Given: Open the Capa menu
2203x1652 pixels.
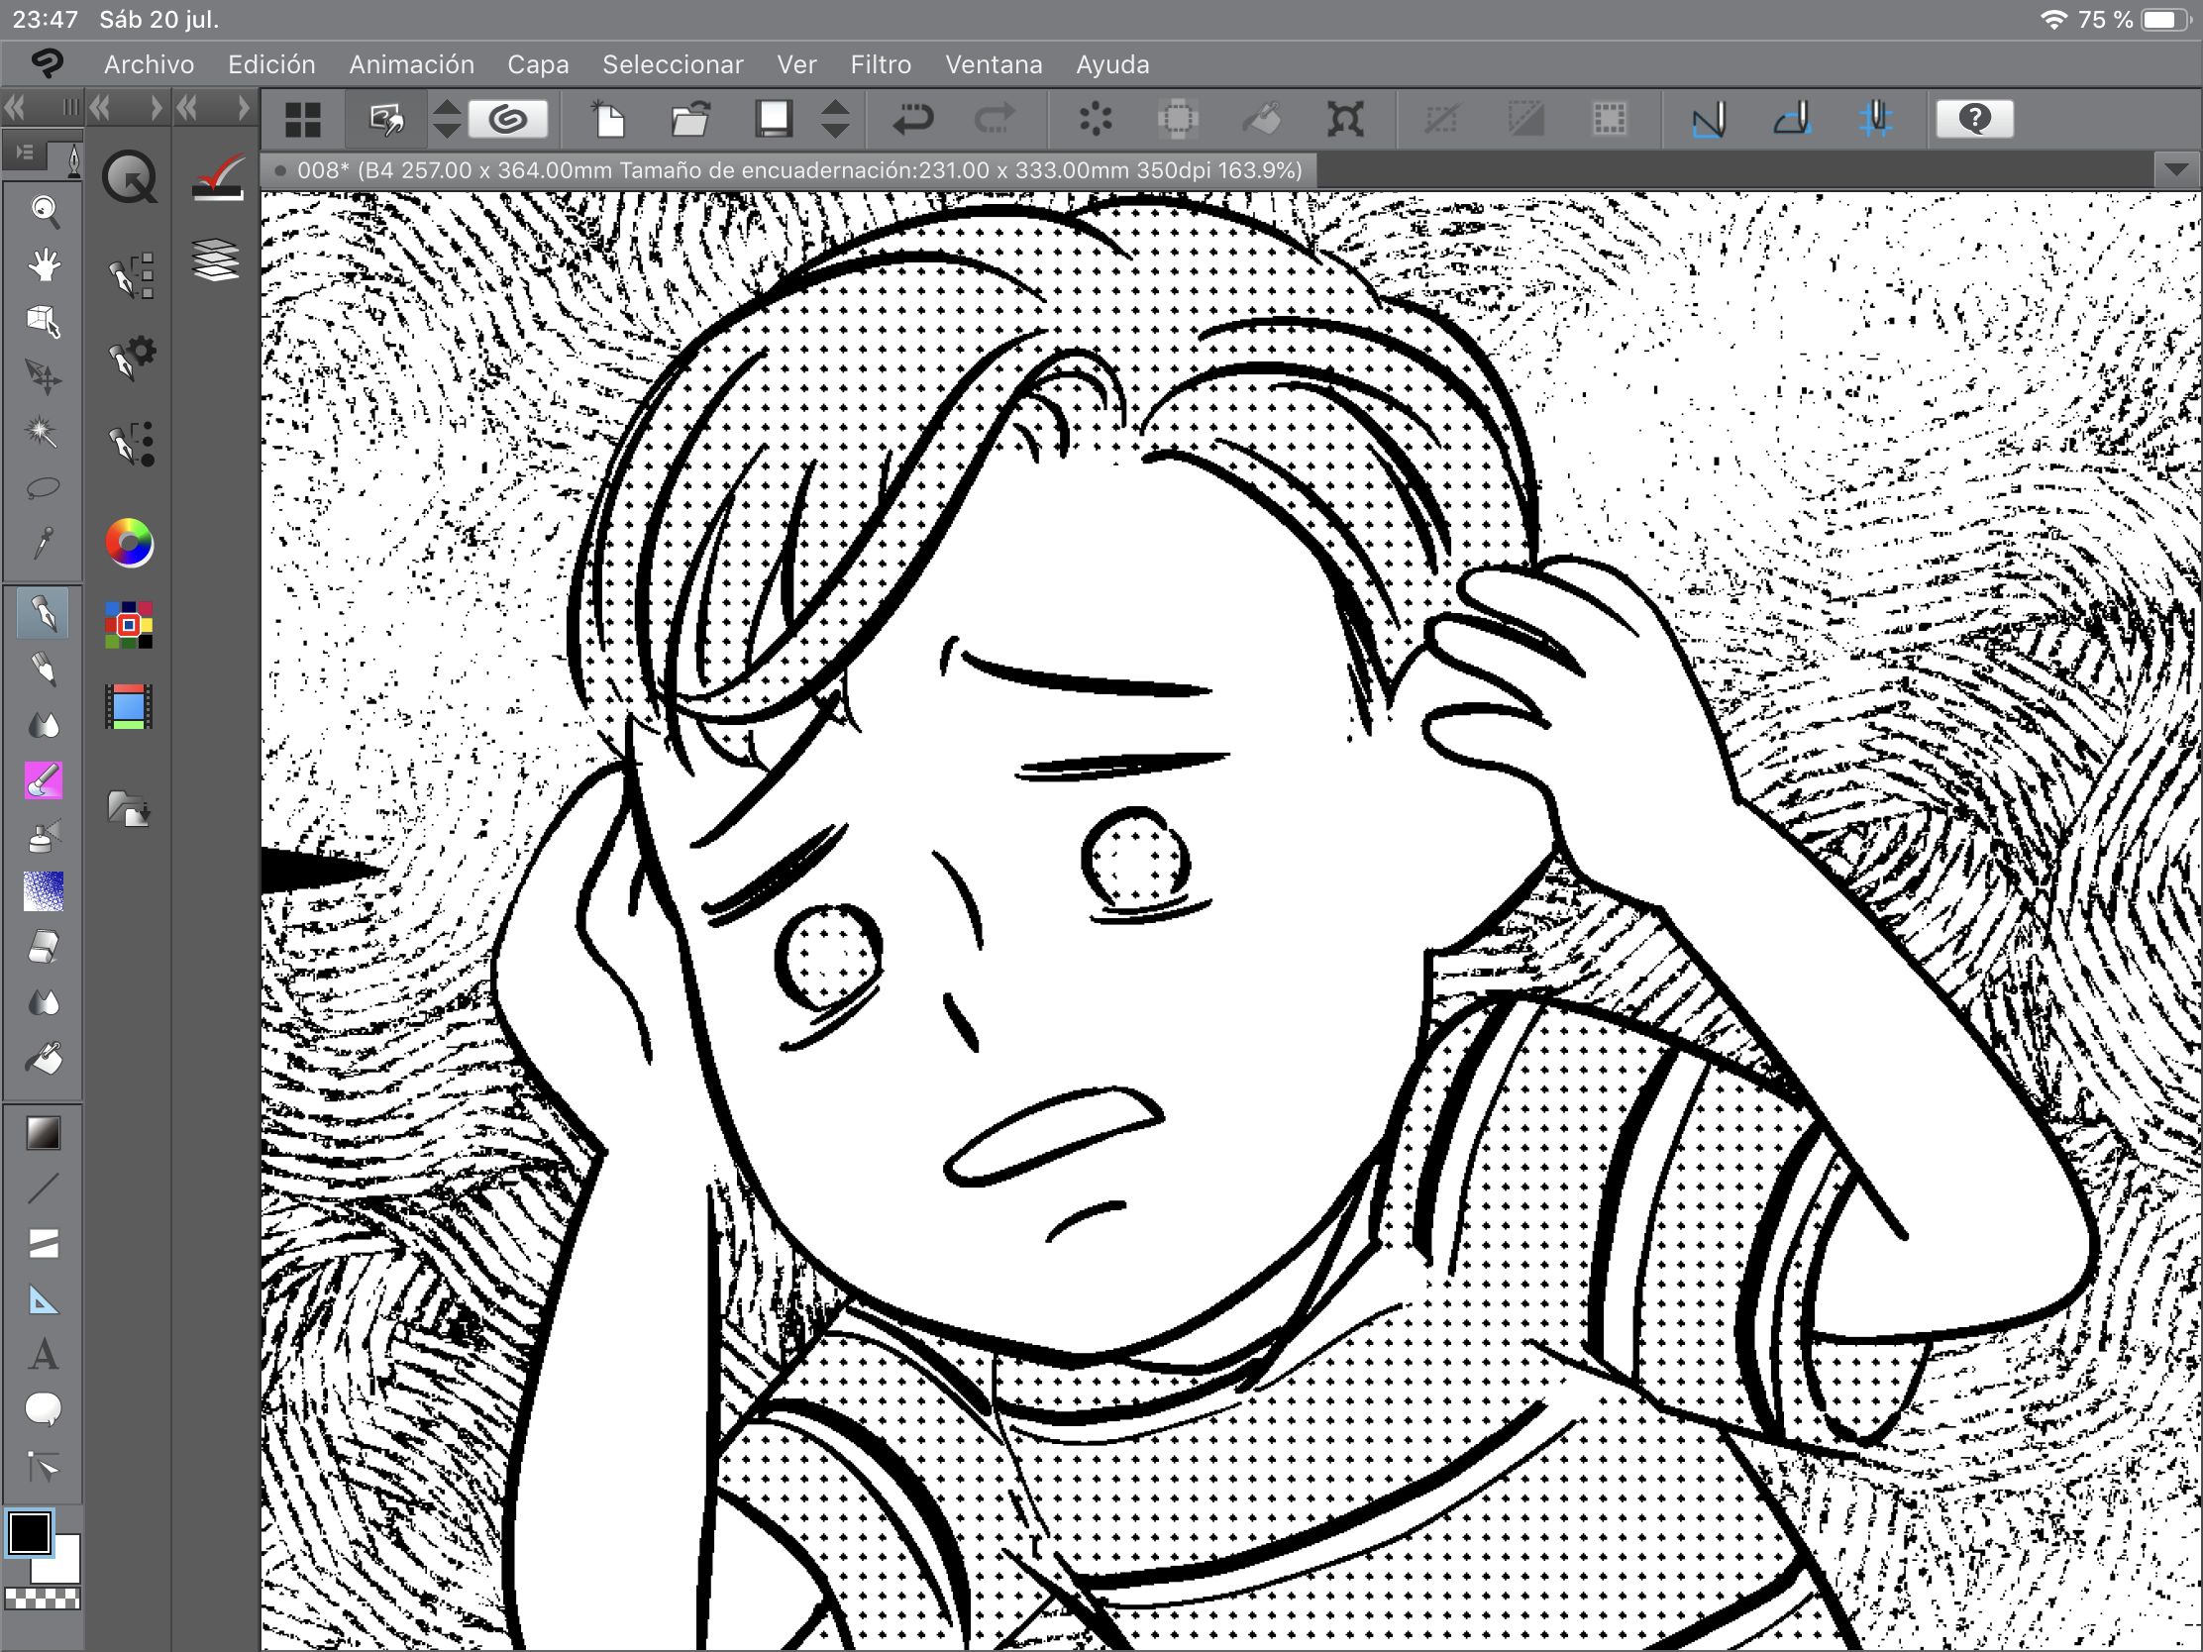Looking at the screenshot, I should tap(538, 64).
